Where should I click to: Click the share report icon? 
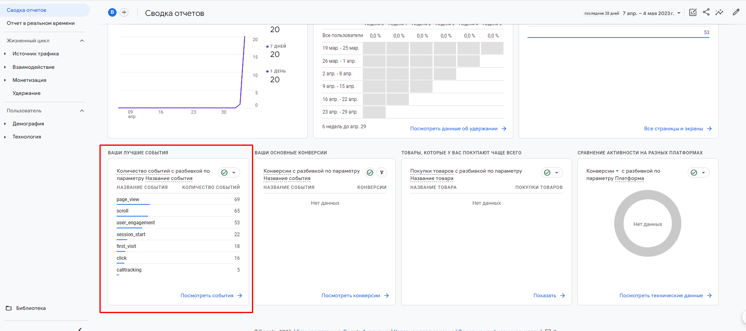pos(706,12)
